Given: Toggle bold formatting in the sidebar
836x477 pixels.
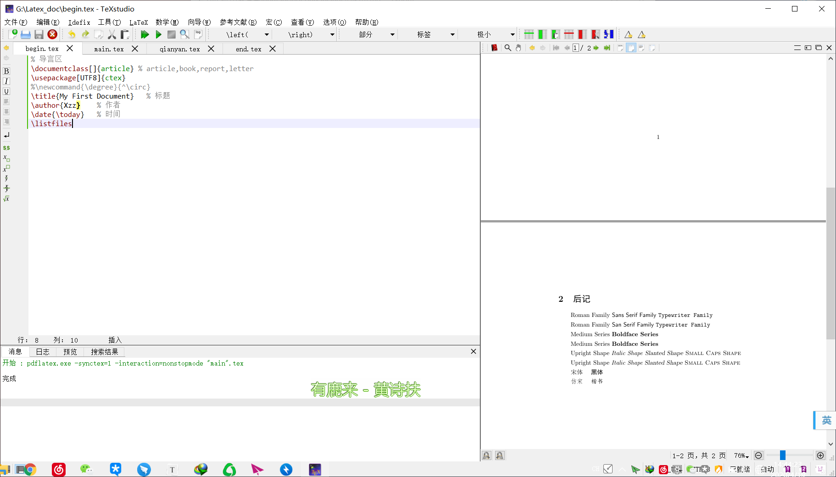Looking at the screenshot, I should click(x=6, y=71).
